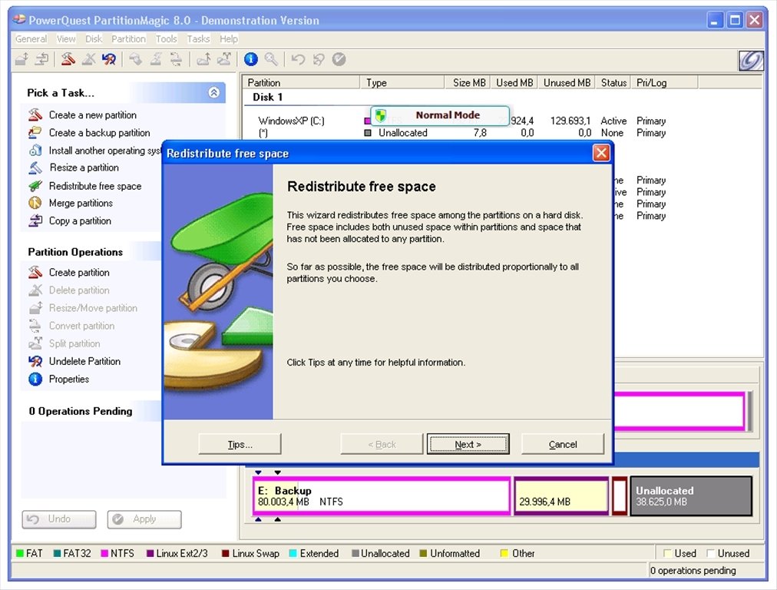Click the Resize/Move toolbar icon
This screenshot has width=777, height=590.
click(21, 59)
